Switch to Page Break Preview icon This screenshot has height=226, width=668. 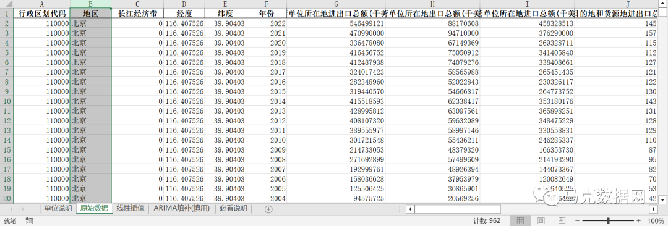point(562,220)
